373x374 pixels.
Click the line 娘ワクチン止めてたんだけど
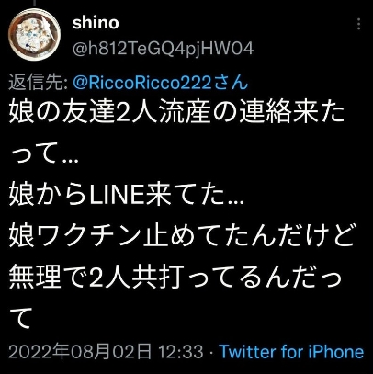coord(182,236)
